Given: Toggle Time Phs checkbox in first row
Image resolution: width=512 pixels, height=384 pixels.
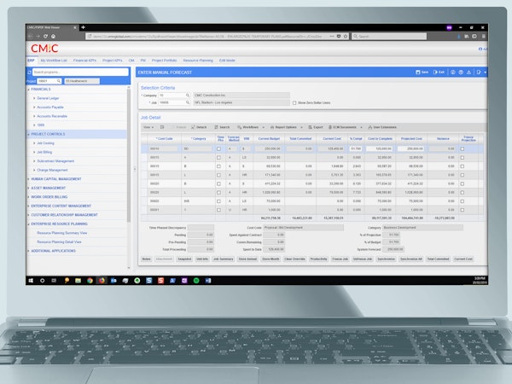Looking at the screenshot, I should (x=218, y=148).
